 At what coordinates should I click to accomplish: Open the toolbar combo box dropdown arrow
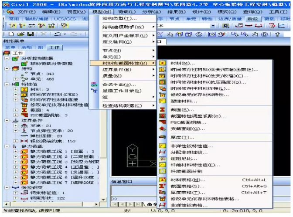pyautogui.click(x=213, y=26)
